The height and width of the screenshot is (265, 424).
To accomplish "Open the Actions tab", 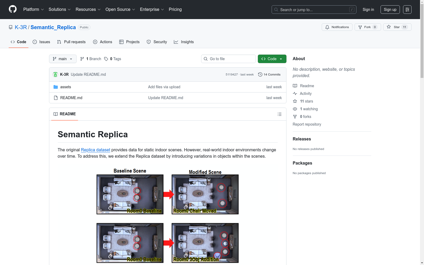I will point(103,42).
